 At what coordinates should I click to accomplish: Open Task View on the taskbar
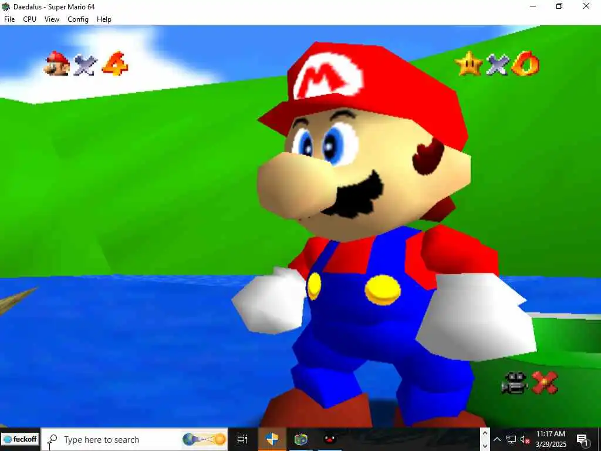pos(242,439)
